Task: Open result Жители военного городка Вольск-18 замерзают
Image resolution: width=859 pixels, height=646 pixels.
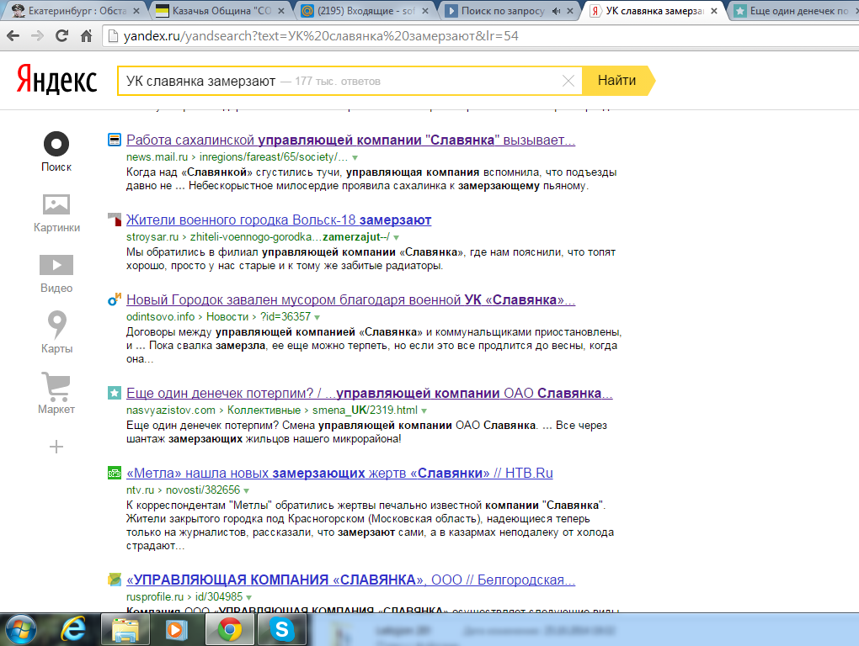Action: (278, 220)
